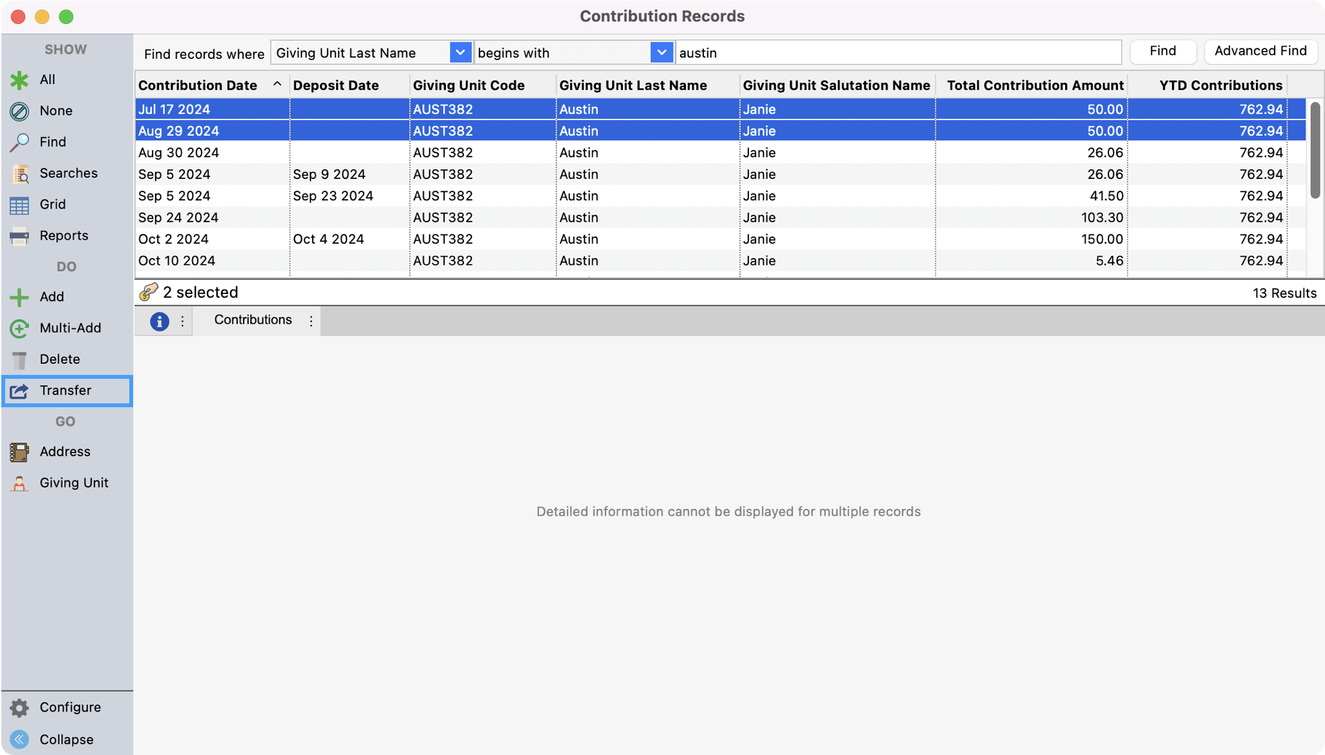Image resolution: width=1325 pixels, height=755 pixels.
Task: Click the records list vertical scrollbar
Action: click(1315, 150)
